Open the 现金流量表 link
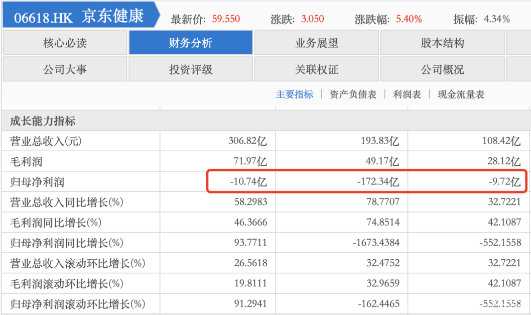The image size is (531, 315). pos(461,94)
